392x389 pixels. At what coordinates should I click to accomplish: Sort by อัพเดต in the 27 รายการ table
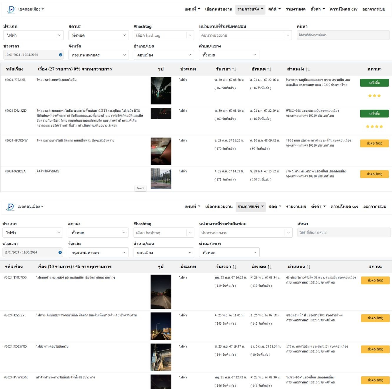click(269, 69)
